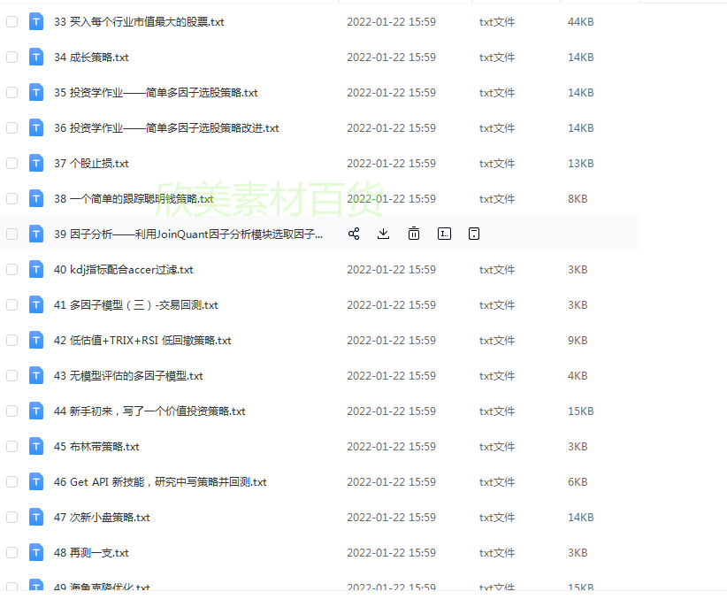Click filename 41 多因子模型（三）-交易回测.txt

tap(136, 304)
